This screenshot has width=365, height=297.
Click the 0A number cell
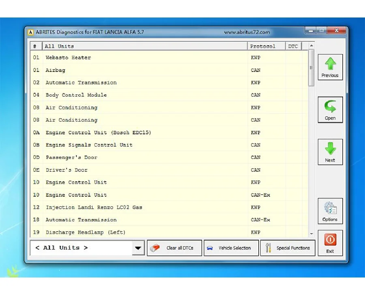(x=36, y=132)
